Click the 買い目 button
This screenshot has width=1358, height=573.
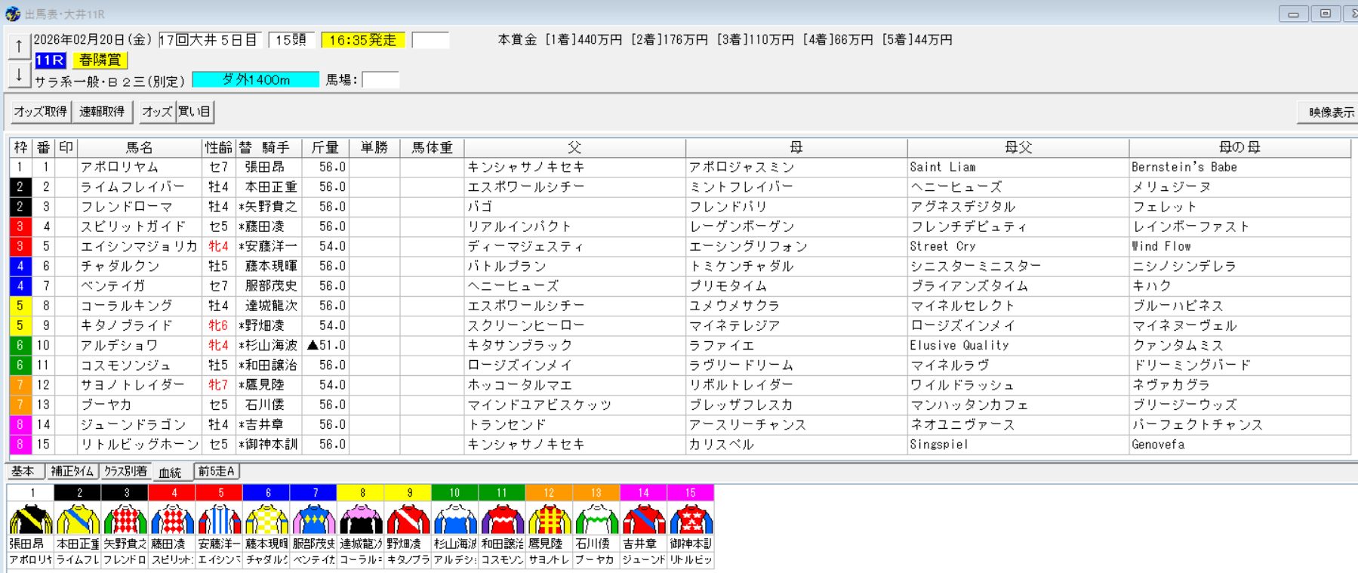click(x=195, y=112)
